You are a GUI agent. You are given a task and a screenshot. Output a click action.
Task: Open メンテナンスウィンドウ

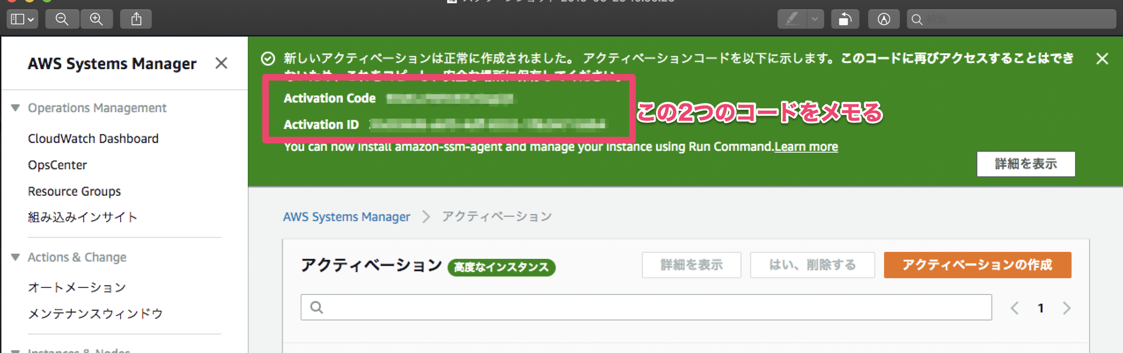tap(95, 314)
